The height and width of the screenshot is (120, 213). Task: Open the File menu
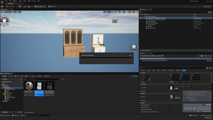point(6,1)
